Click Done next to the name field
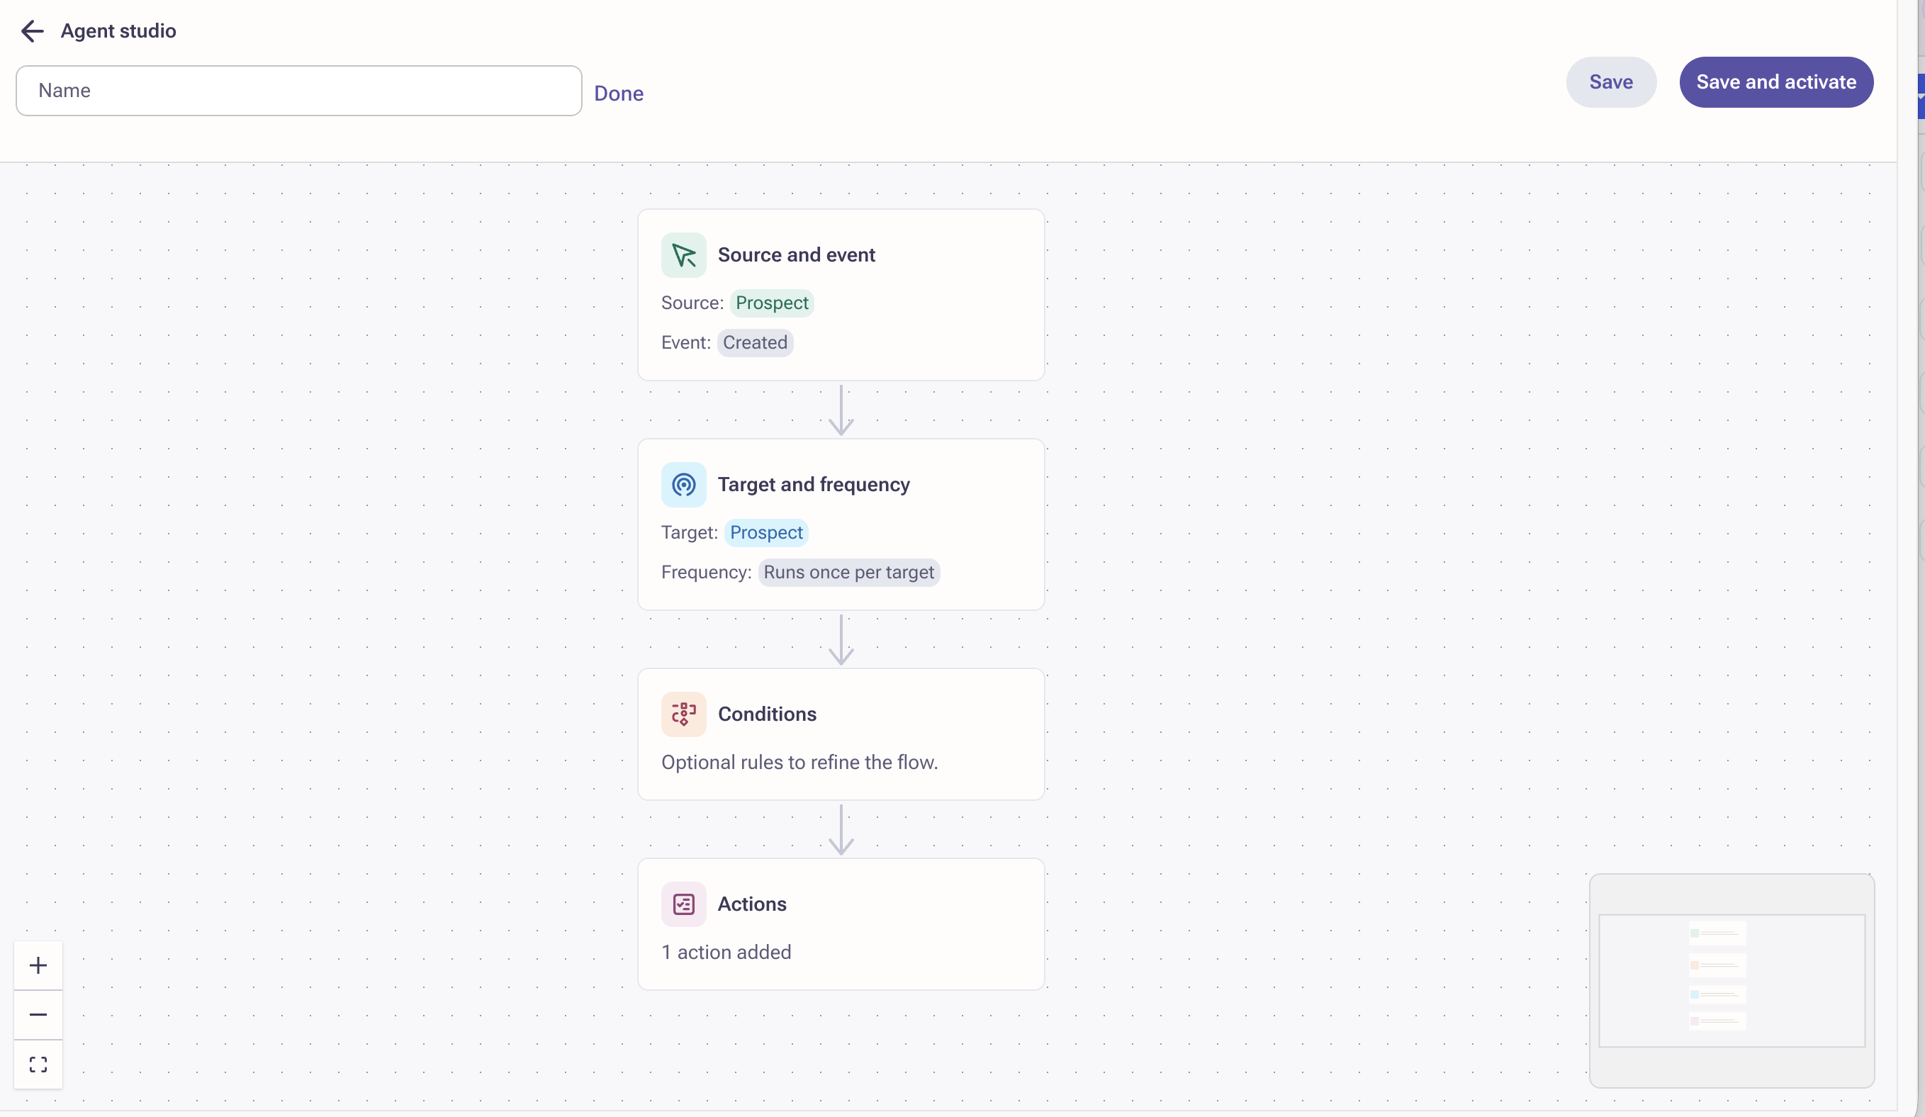This screenshot has height=1117, width=1925. 618,94
